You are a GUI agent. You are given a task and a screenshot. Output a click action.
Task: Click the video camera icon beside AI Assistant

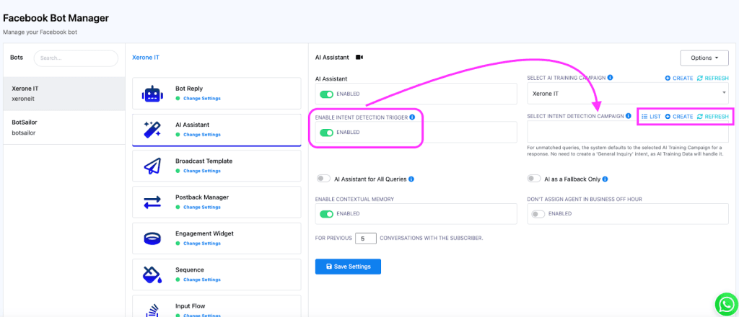click(x=359, y=58)
